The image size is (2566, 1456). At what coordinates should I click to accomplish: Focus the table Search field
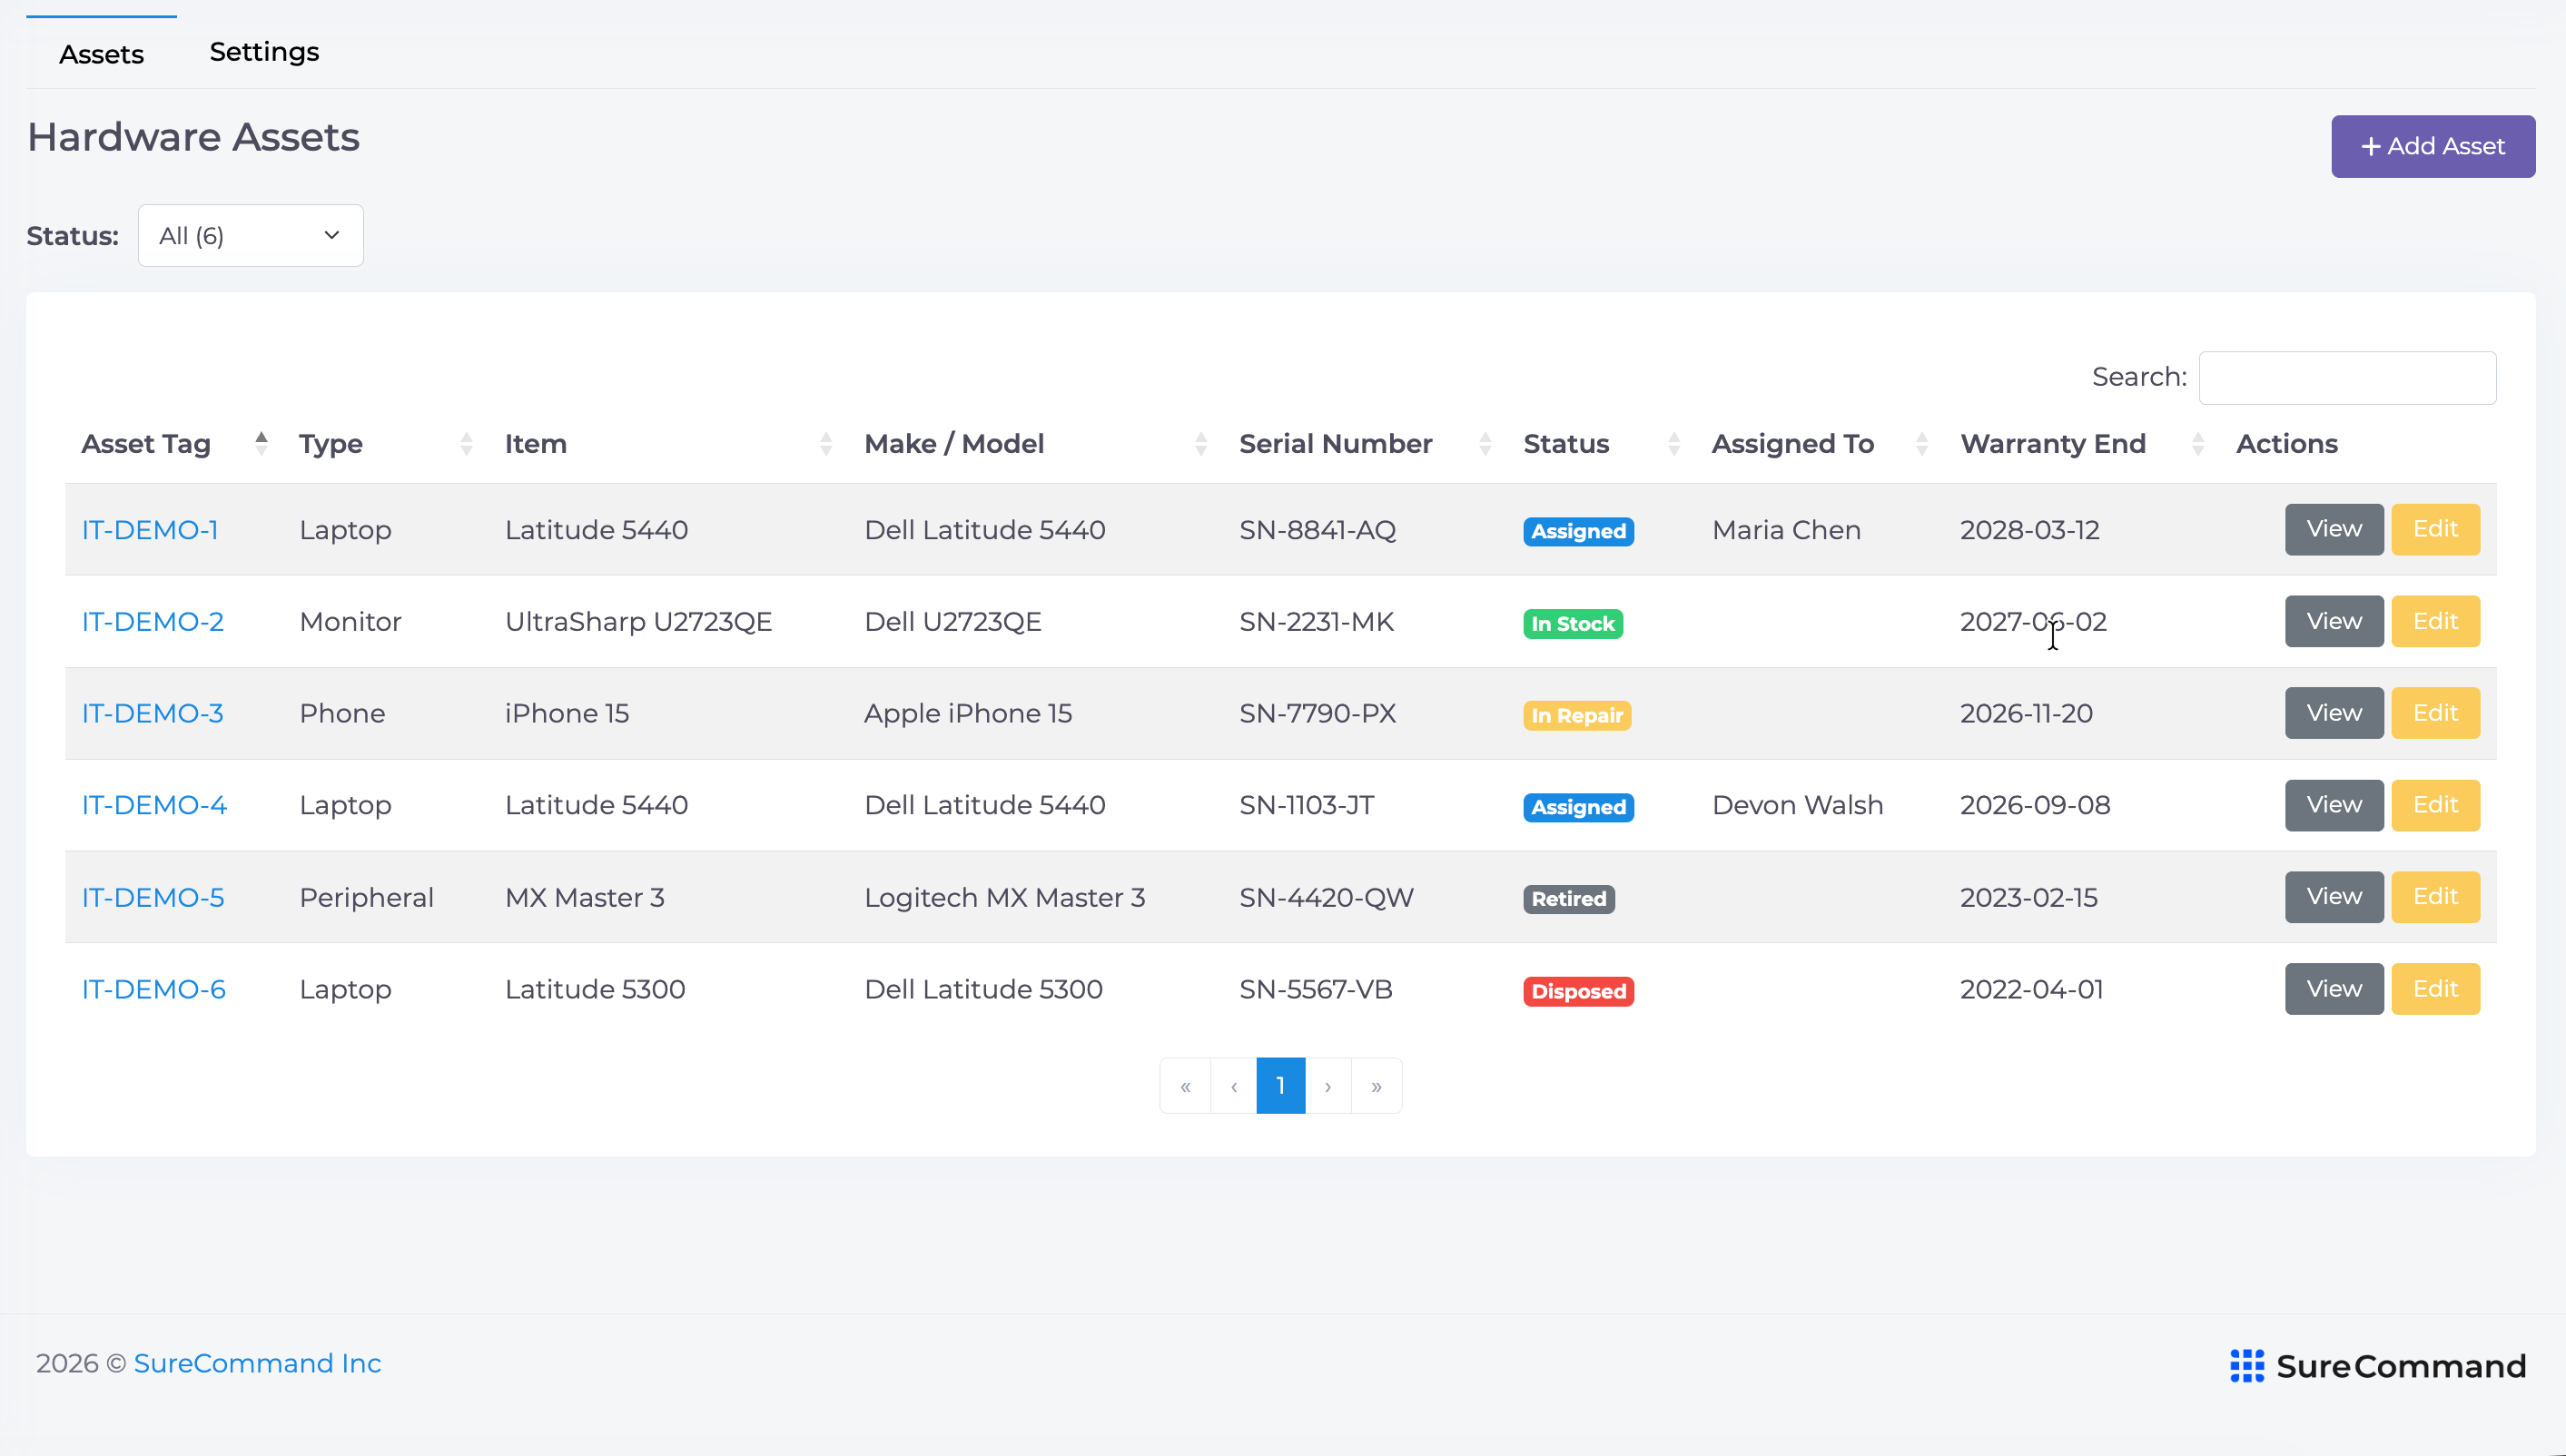coord(2347,378)
